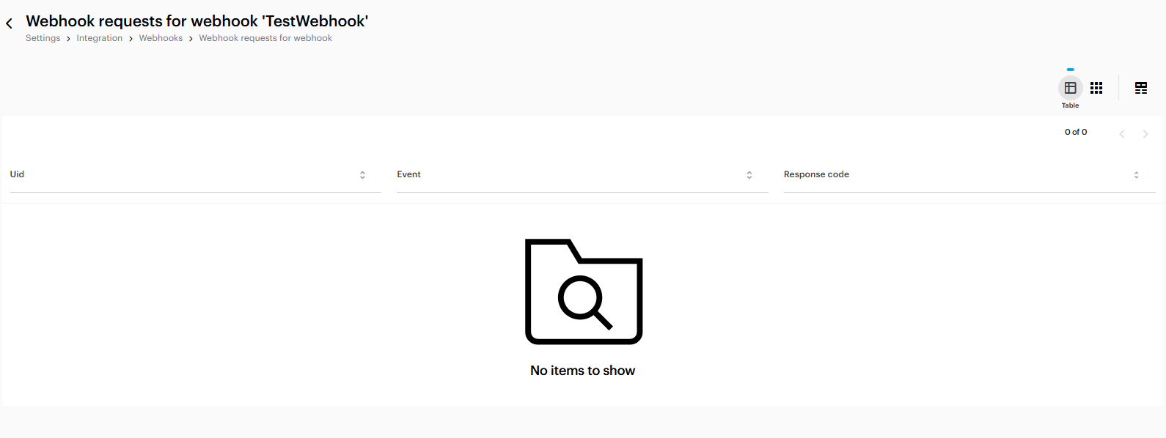Open the Settings breadcrumb link
The height and width of the screenshot is (438, 1166).
[43, 38]
